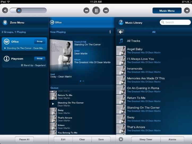Click the Group button for Playroom
192x144 pixels.
pos(40,59)
